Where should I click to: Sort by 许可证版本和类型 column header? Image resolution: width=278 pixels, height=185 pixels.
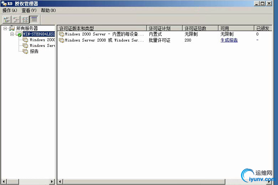point(102,28)
